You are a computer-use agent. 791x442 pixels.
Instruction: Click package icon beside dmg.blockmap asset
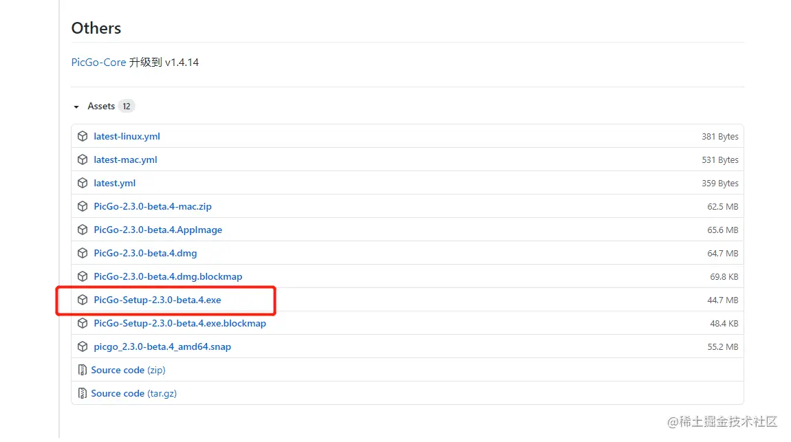click(x=83, y=277)
